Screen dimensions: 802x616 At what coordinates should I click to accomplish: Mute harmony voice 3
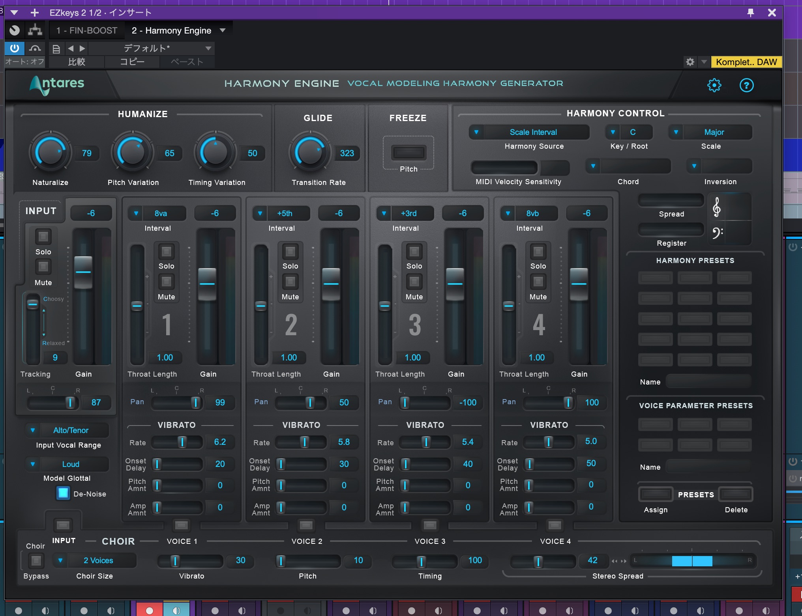click(x=414, y=282)
